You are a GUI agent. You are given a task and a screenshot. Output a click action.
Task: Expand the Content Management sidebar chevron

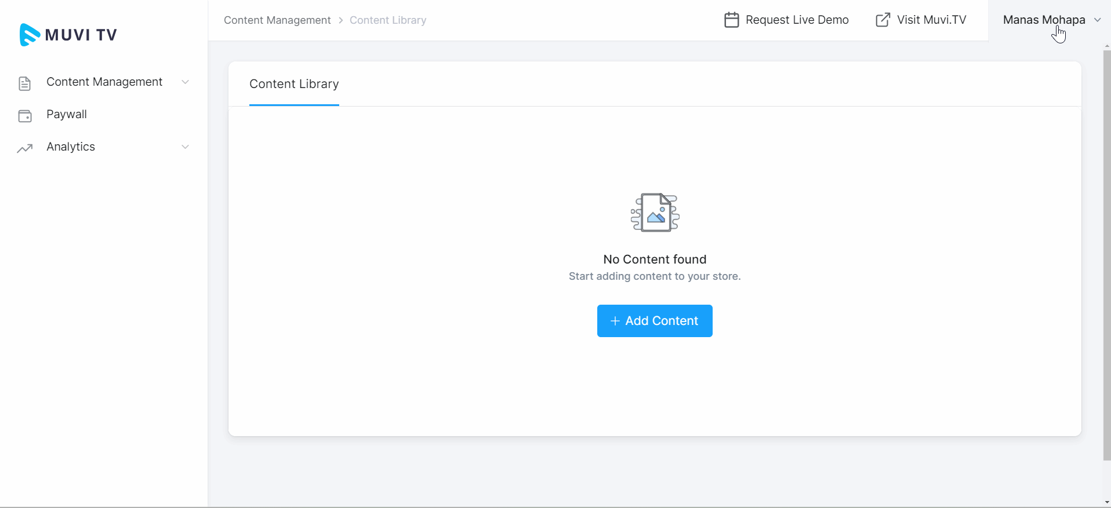[x=185, y=82]
